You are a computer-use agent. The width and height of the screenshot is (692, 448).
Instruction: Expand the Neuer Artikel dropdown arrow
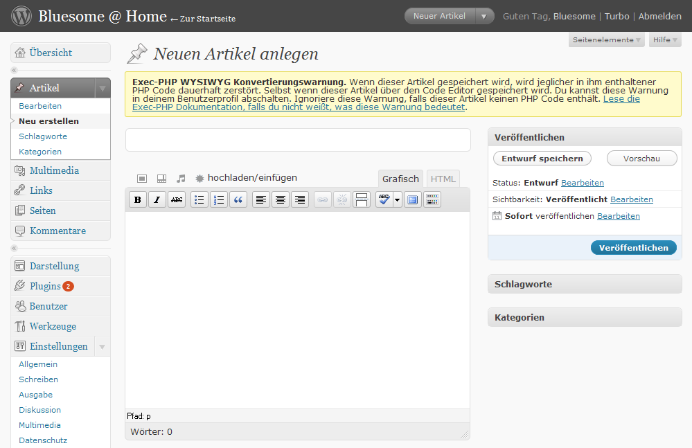click(485, 16)
